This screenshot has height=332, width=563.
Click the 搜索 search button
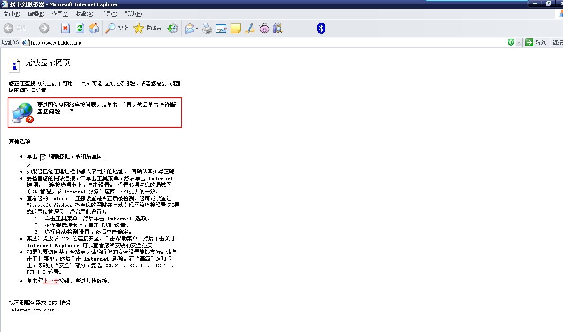(x=117, y=28)
